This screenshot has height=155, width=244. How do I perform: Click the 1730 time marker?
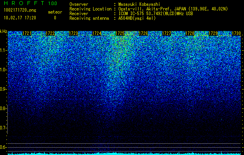coord(236,33)
